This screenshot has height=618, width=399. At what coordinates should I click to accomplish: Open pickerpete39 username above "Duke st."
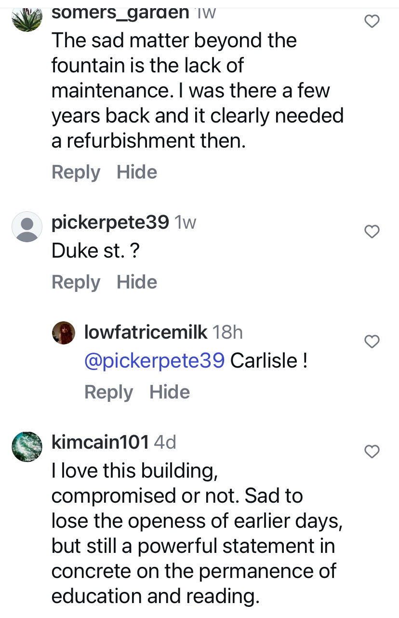pyautogui.click(x=110, y=222)
